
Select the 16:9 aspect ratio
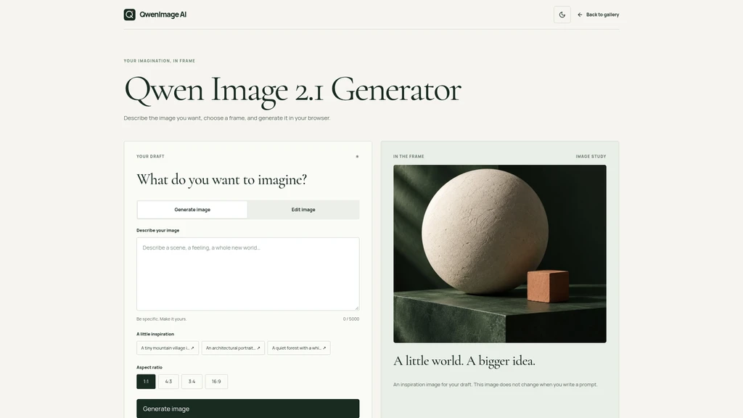point(216,382)
